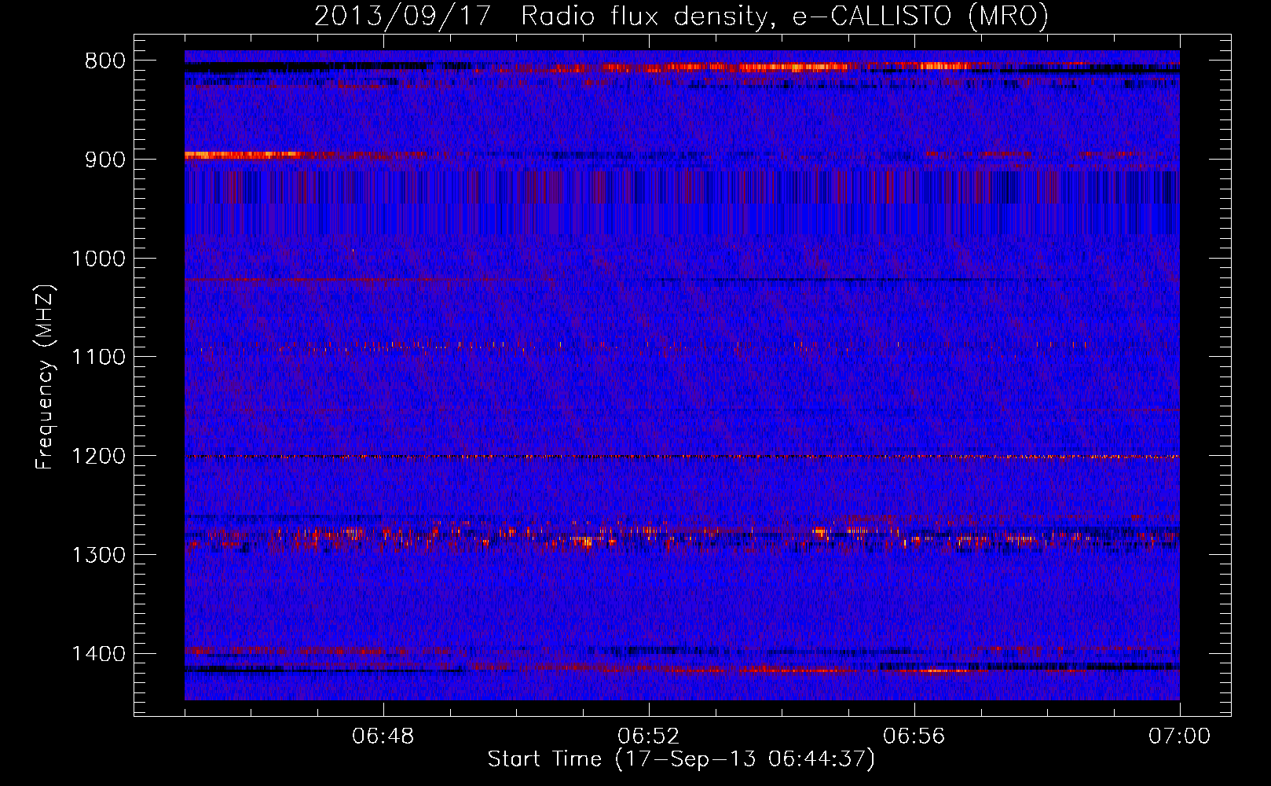This screenshot has width=1271, height=786.
Task: Click the 'Start Time (17-Sep-13 06:44:37)' label
Action: tap(681, 759)
